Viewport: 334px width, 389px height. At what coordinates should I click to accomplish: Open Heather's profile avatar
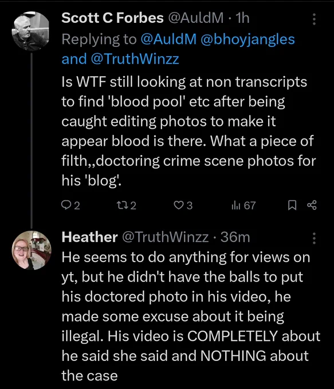coord(32,251)
